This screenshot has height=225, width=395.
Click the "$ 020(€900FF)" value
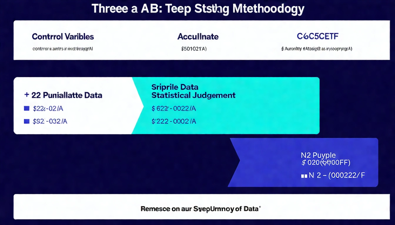326,163
